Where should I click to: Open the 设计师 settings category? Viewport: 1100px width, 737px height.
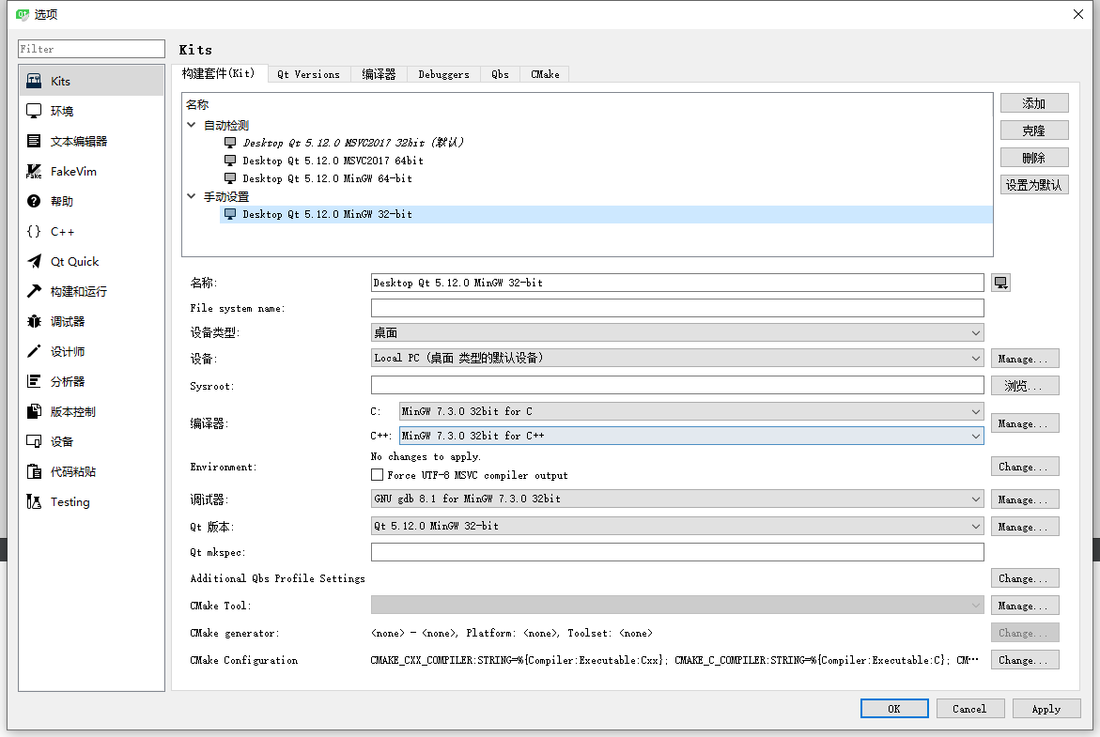pos(91,351)
